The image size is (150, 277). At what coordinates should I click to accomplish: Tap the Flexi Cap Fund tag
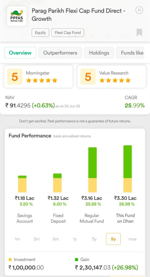point(68,33)
